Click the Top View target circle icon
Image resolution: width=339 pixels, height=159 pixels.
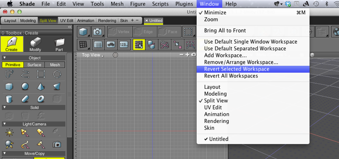(115, 55)
